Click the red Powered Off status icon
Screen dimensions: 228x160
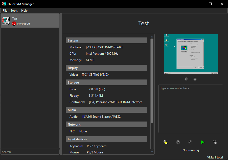14,24
